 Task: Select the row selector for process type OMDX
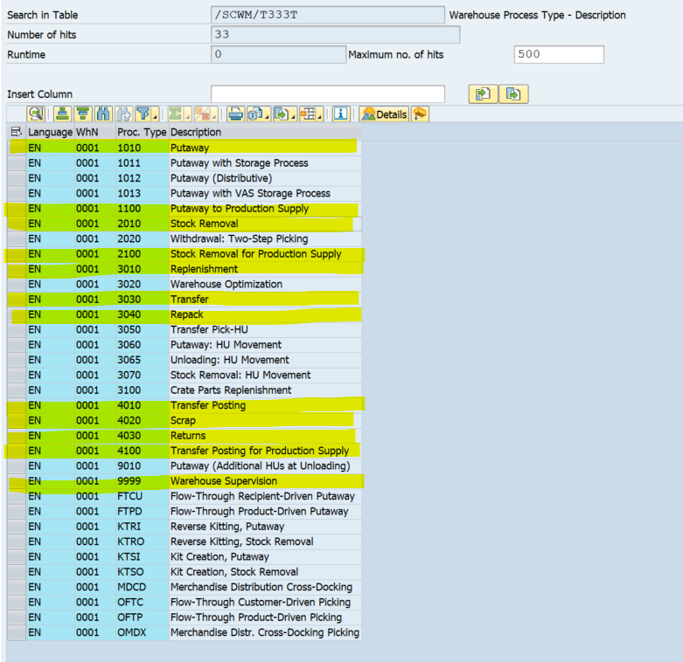17,632
